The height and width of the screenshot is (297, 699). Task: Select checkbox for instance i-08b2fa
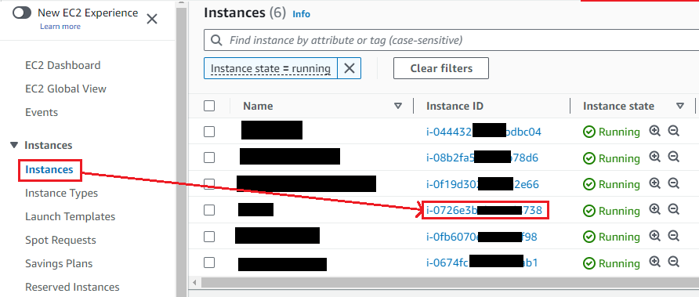click(x=209, y=158)
